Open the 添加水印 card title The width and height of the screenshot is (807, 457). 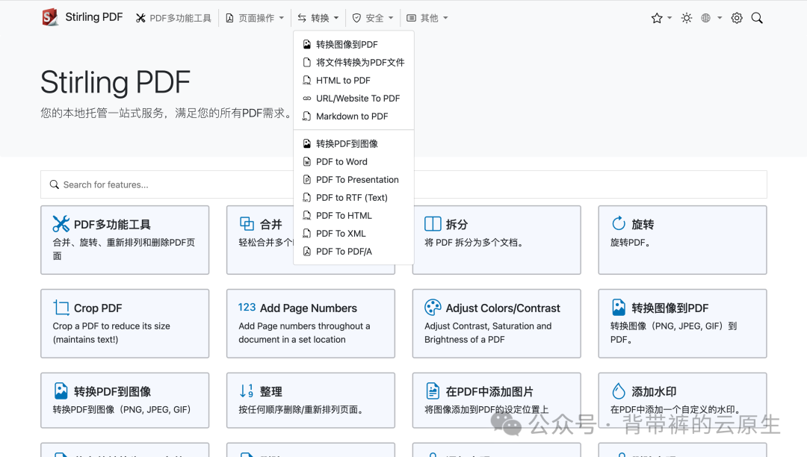pyautogui.click(x=654, y=392)
